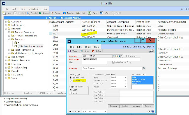Click into the Alias input field
The height and width of the screenshot is (115, 189).
[x=94, y=62]
